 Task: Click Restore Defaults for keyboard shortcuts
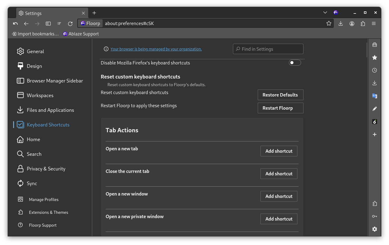pyautogui.click(x=280, y=95)
